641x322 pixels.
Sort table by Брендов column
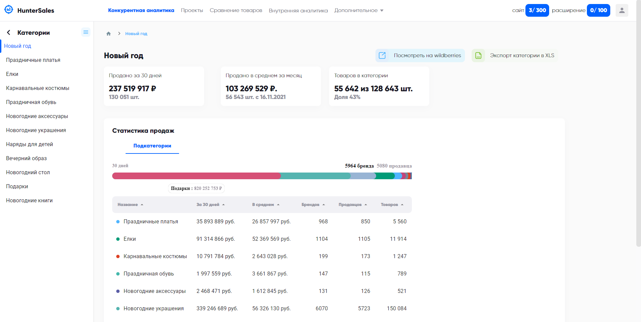tap(313, 205)
